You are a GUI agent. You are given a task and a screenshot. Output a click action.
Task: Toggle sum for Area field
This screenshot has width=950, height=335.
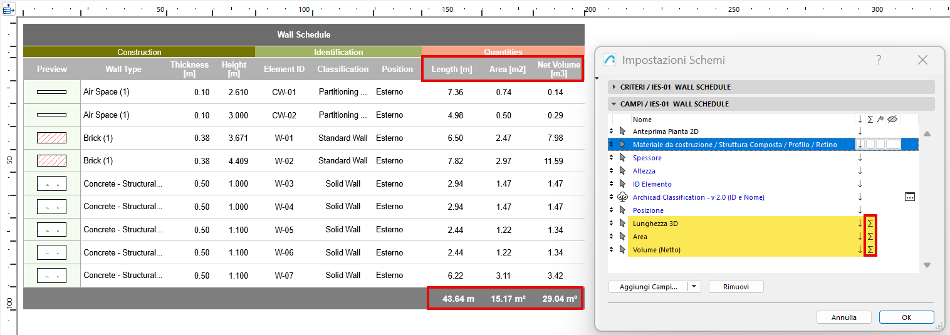pyautogui.click(x=870, y=237)
